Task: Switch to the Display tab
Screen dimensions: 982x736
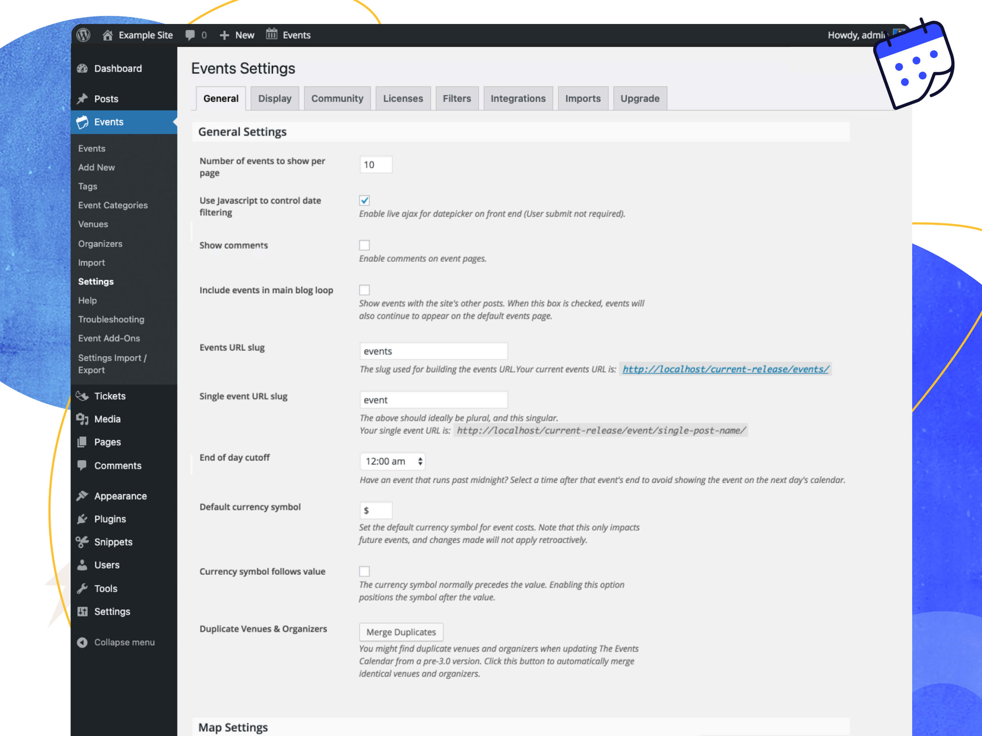Action: click(275, 97)
